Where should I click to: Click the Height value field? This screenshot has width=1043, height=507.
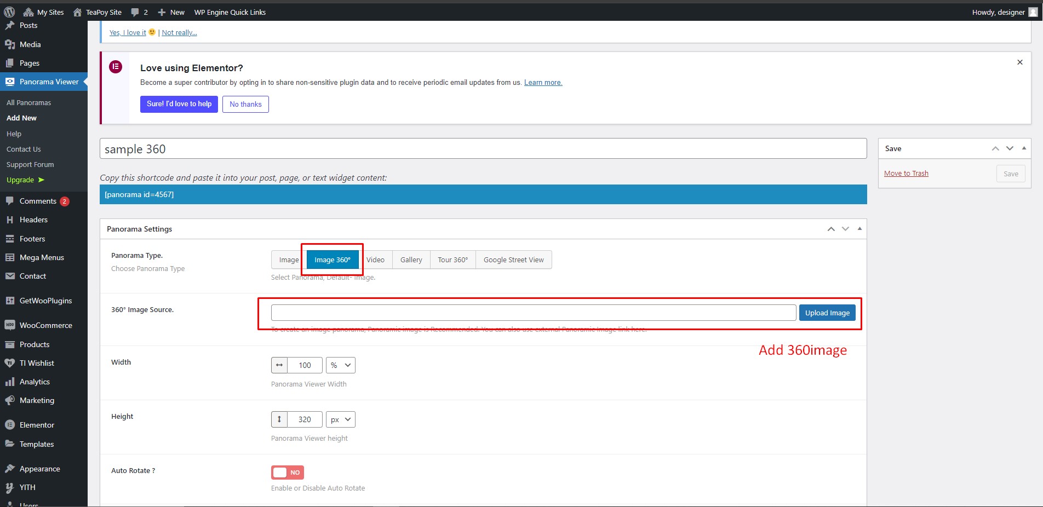click(x=305, y=419)
